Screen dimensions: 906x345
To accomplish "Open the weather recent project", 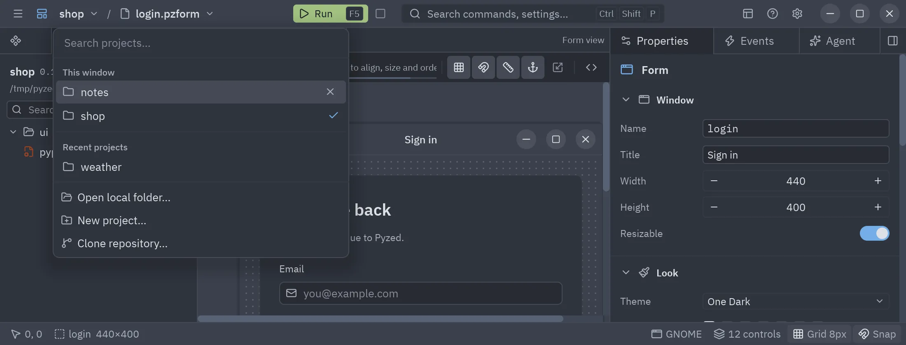I will point(201,167).
